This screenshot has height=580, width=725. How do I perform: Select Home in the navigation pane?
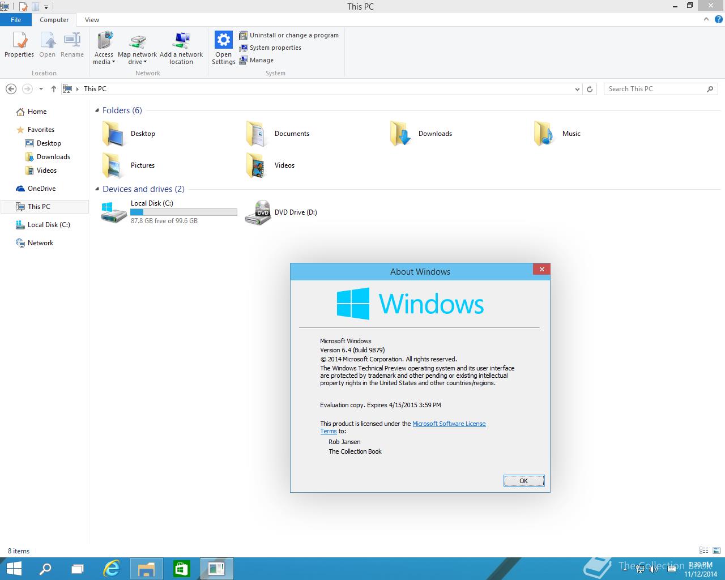32,112
